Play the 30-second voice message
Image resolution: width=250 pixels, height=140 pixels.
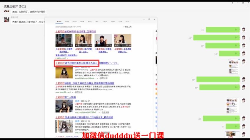pos(222,46)
